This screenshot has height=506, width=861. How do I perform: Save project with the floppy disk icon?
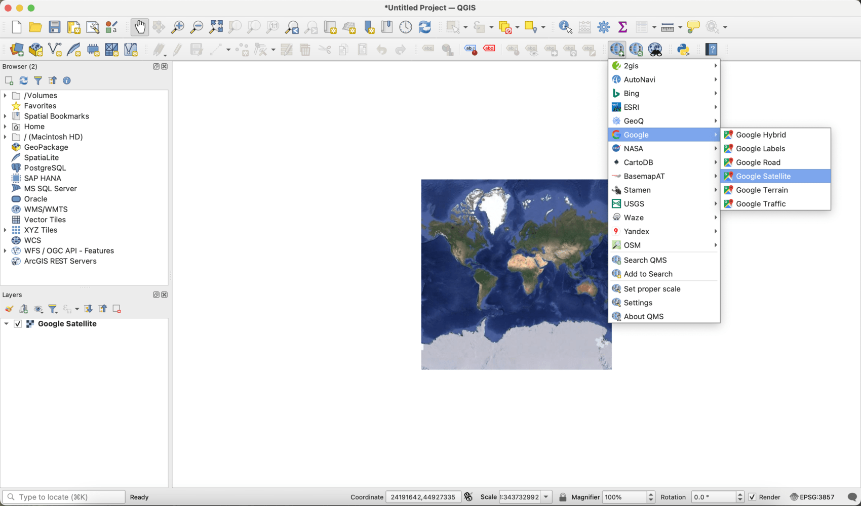[x=55, y=27]
